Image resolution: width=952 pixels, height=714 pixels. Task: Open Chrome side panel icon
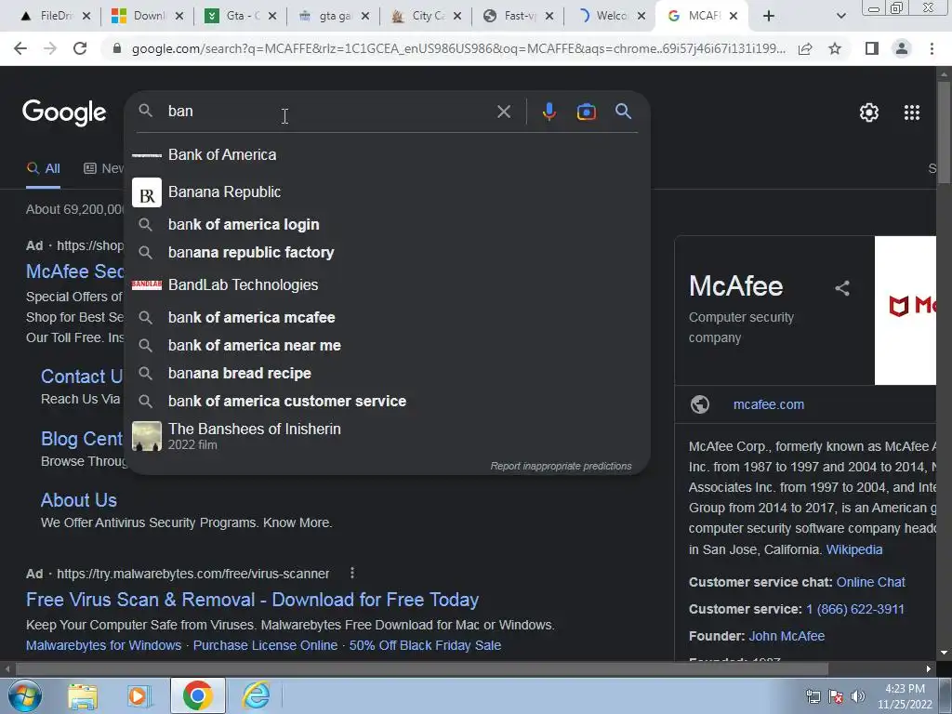(x=871, y=48)
